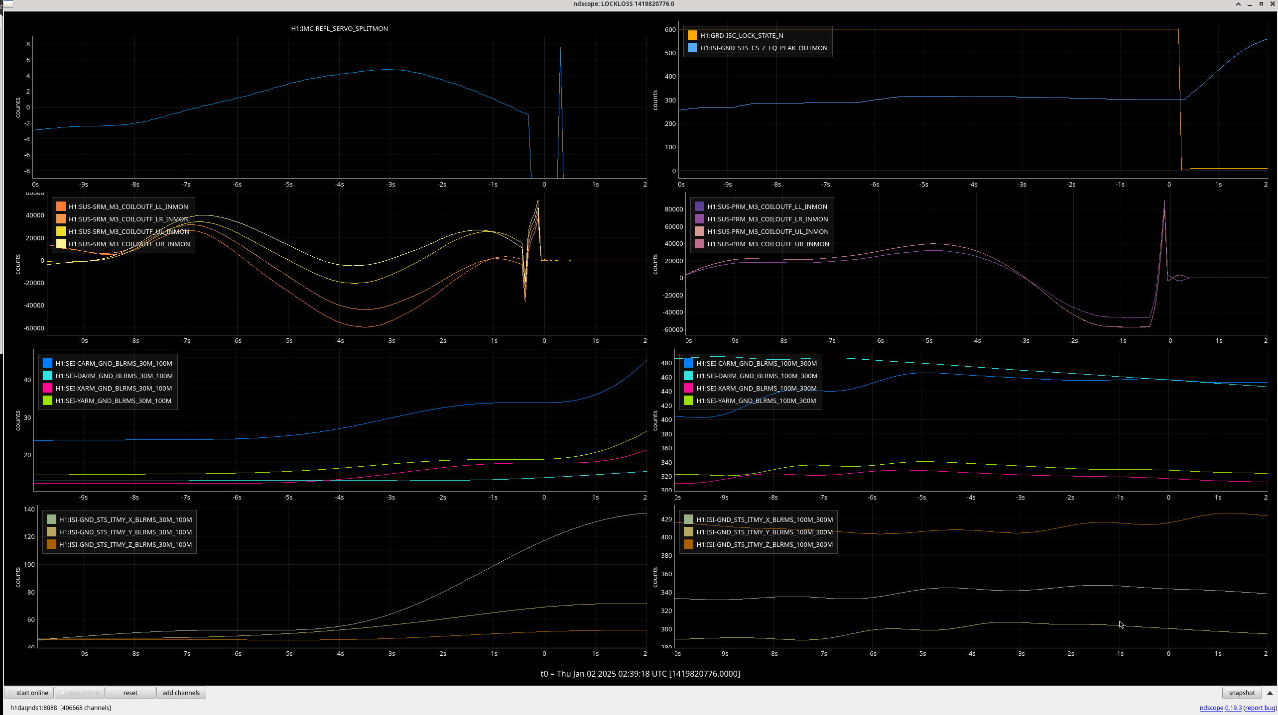Click ITMY_Y_BLRMS_100M_300M legend swatch

coord(688,532)
